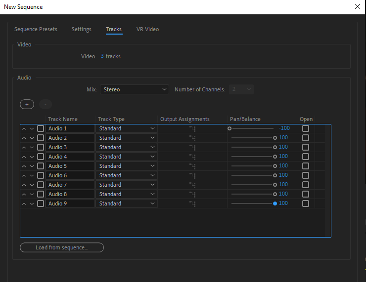Tick the selection checkbox beside Audio 3
This screenshot has width=366, height=282.
point(41,147)
